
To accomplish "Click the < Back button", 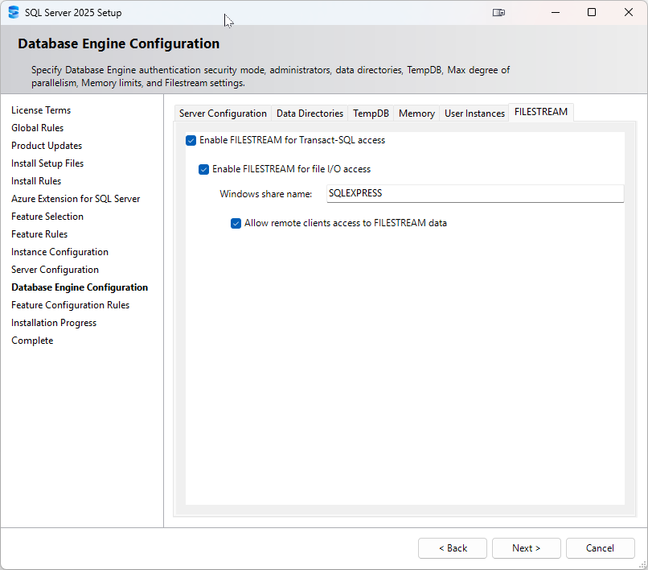I will coord(453,548).
